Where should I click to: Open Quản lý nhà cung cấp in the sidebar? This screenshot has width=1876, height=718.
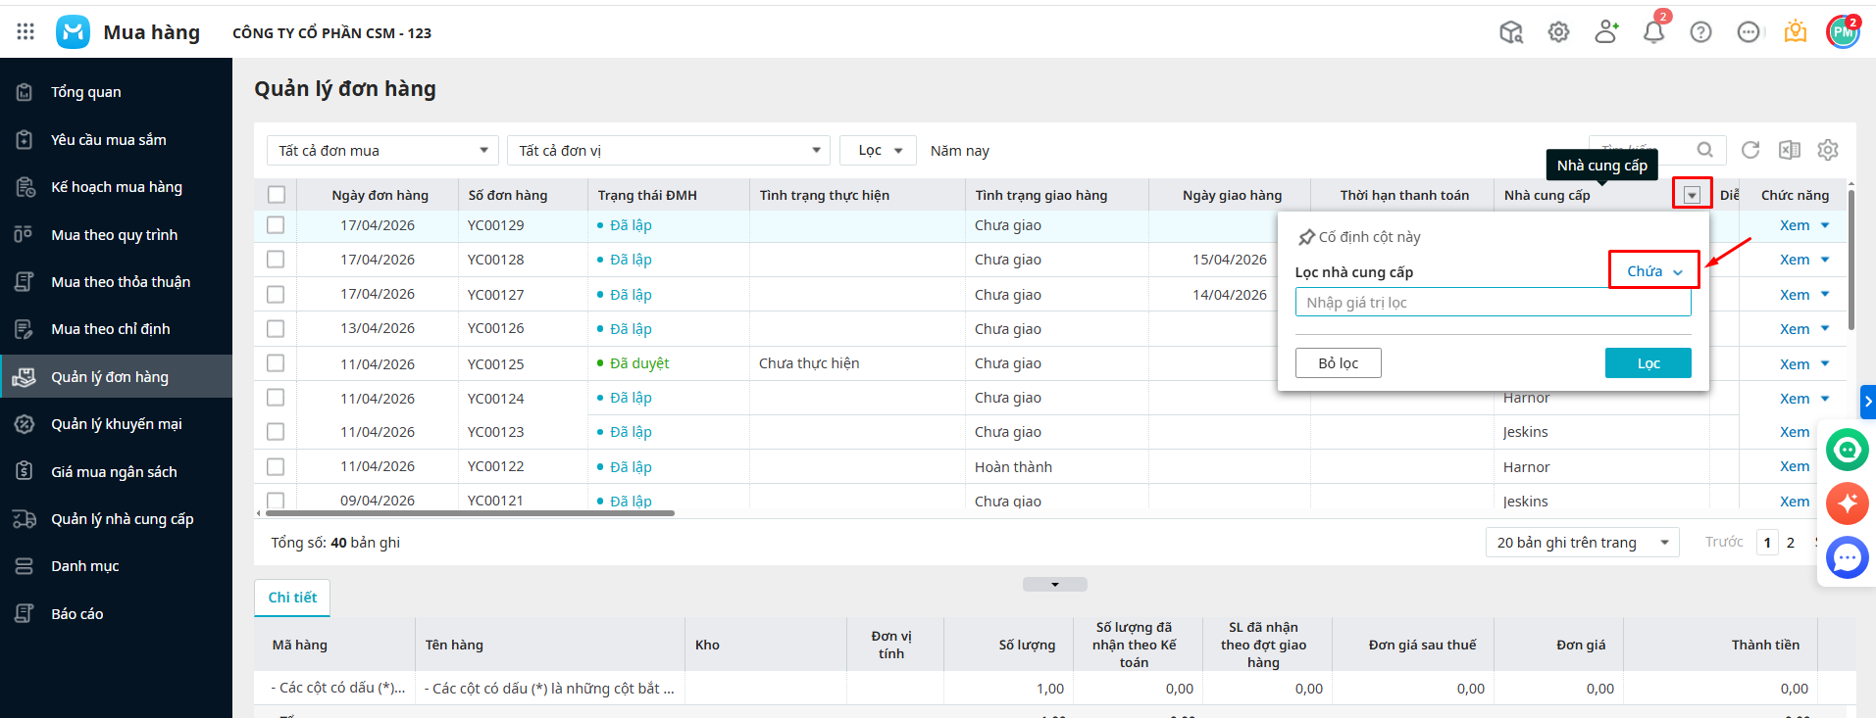[122, 519]
